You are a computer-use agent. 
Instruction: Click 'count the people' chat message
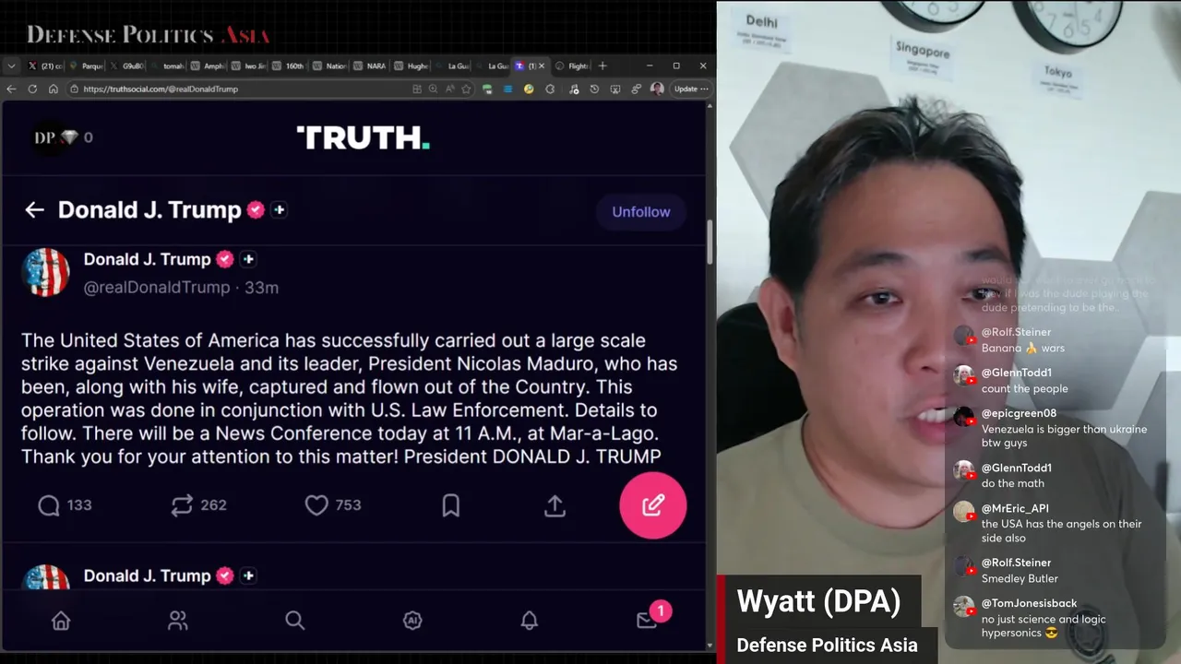(x=1024, y=388)
